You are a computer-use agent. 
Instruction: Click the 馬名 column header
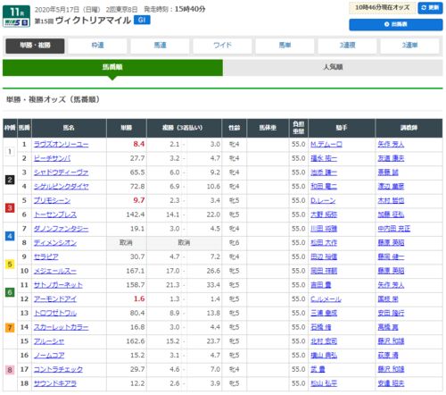coord(69,128)
